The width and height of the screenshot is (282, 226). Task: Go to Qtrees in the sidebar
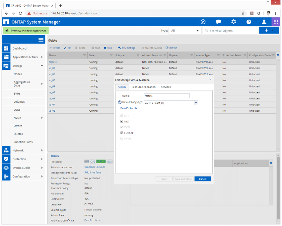[x=18, y=126]
